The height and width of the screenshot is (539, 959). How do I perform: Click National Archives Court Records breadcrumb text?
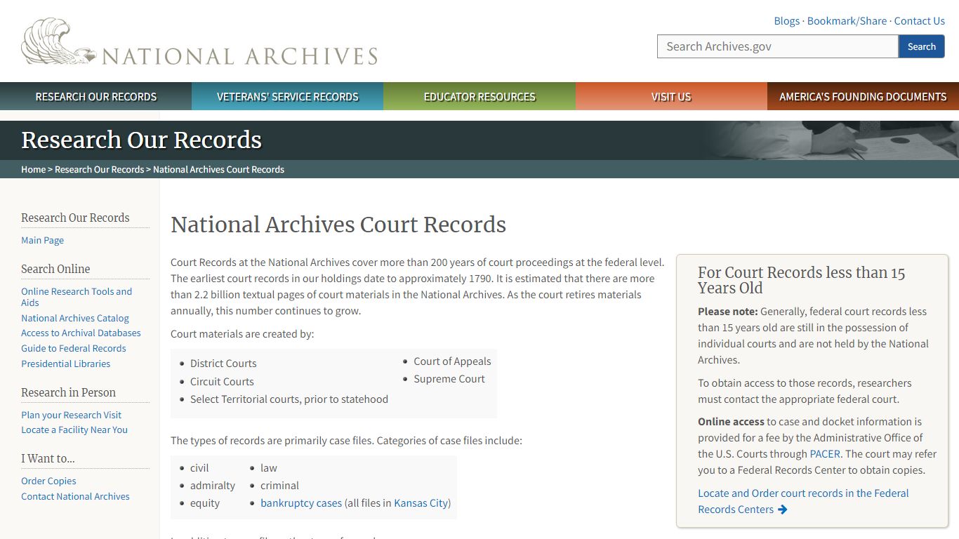click(218, 169)
